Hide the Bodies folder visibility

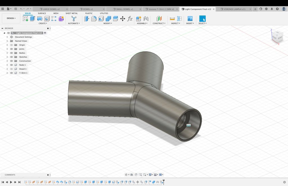(x=12, y=53)
